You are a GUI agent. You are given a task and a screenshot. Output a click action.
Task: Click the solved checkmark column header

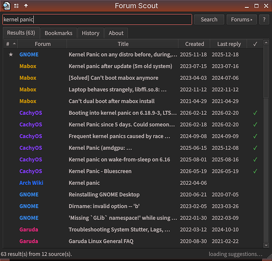tap(255, 44)
